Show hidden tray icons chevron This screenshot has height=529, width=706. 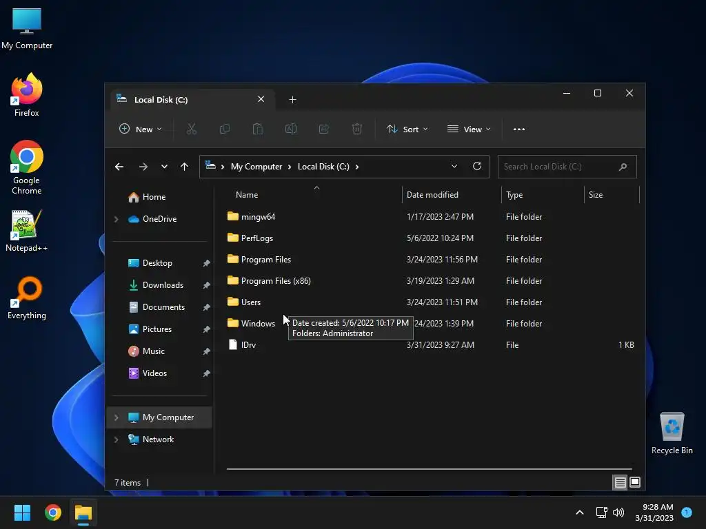(580, 512)
